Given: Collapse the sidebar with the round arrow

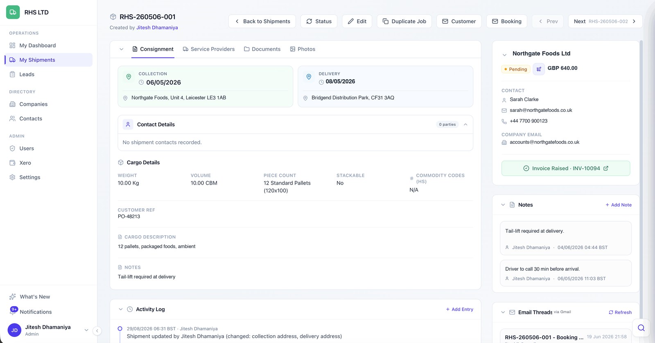Looking at the screenshot, I should (x=97, y=331).
